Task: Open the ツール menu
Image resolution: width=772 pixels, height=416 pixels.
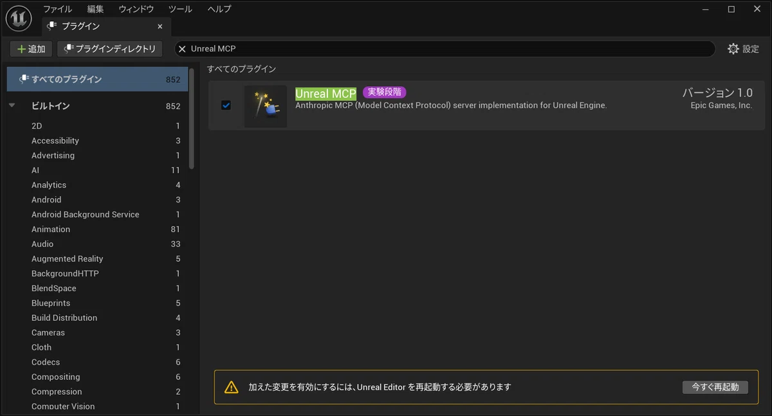Action: coord(180,9)
